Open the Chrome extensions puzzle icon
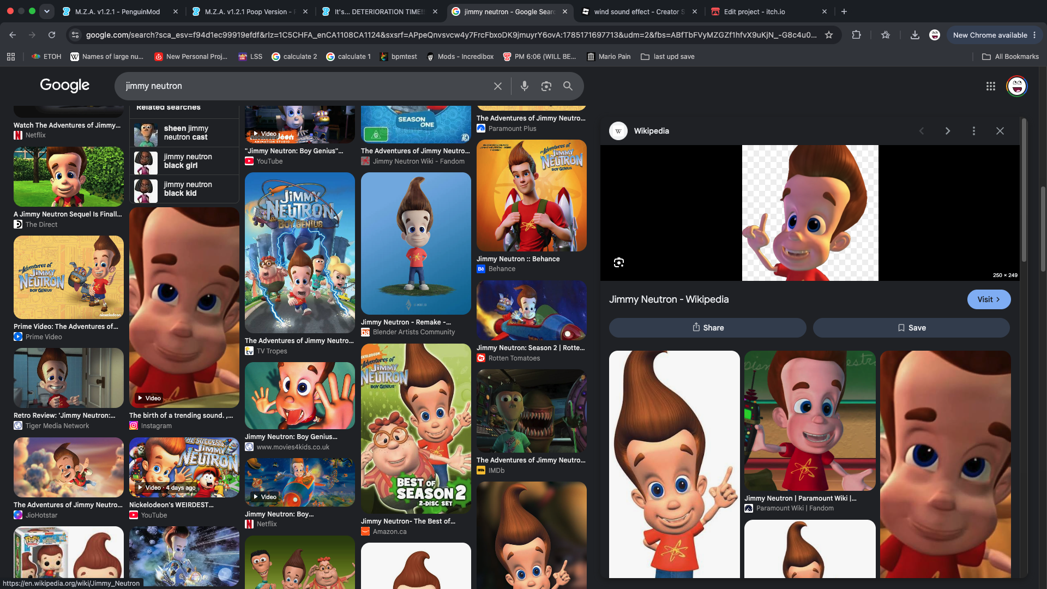This screenshot has width=1047, height=589. (856, 35)
